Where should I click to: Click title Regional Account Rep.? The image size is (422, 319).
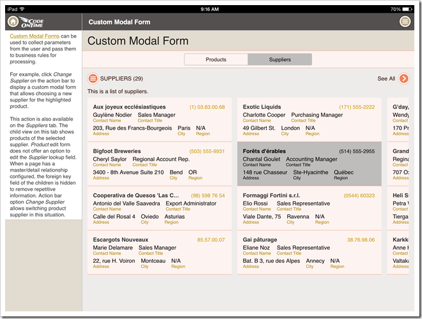(x=161, y=159)
